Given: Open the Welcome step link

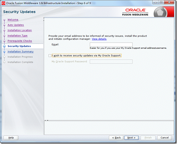Looking at the screenshot, I should click(13, 19).
